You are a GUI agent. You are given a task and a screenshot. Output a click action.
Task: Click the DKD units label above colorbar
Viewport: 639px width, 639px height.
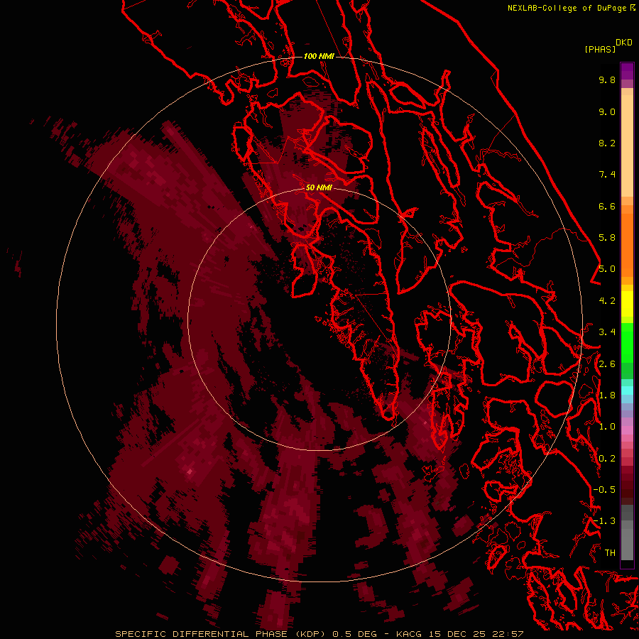(x=624, y=43)
